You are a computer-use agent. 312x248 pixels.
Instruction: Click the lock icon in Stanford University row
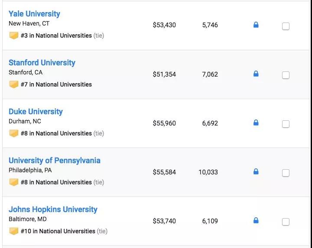(x=256, y=74)
